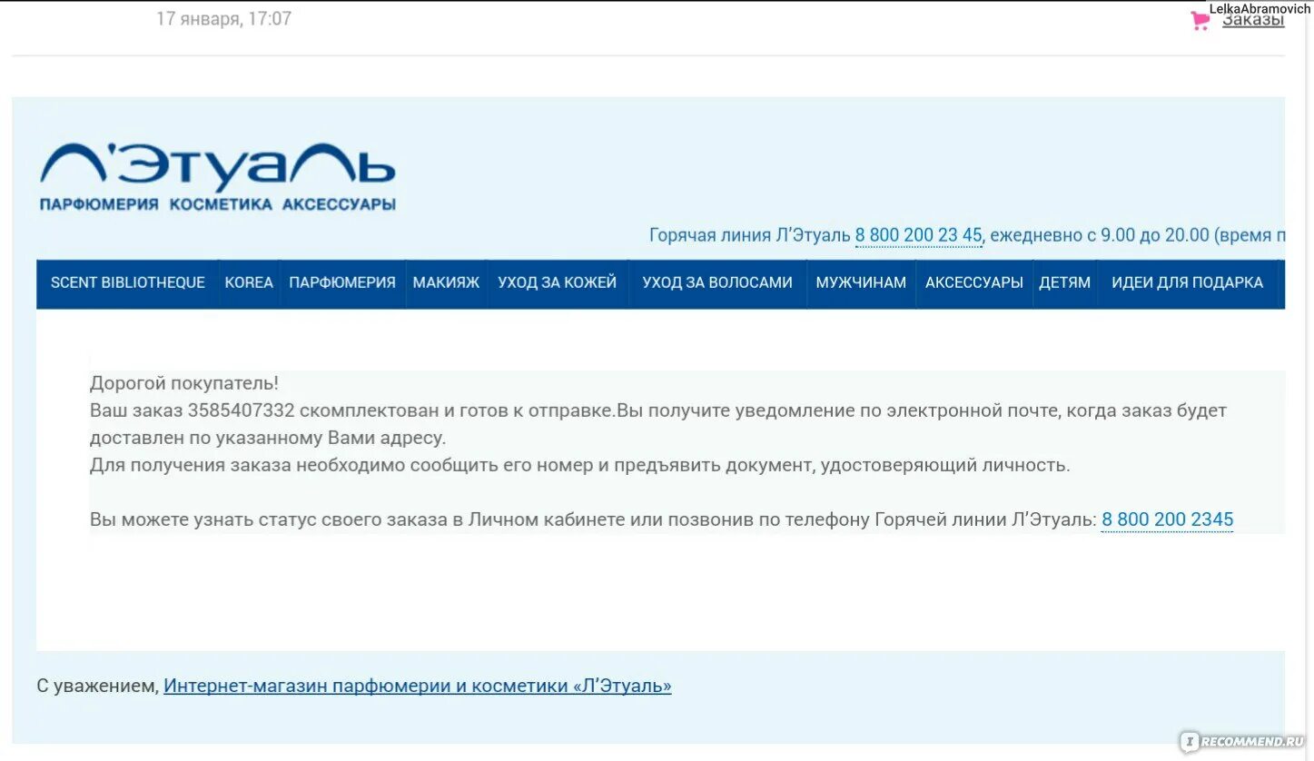Image resolution: width=1314 pixels, height=761 pixels.
Task: Click the Л'Этуаль logo
Action: click(218, 176)
